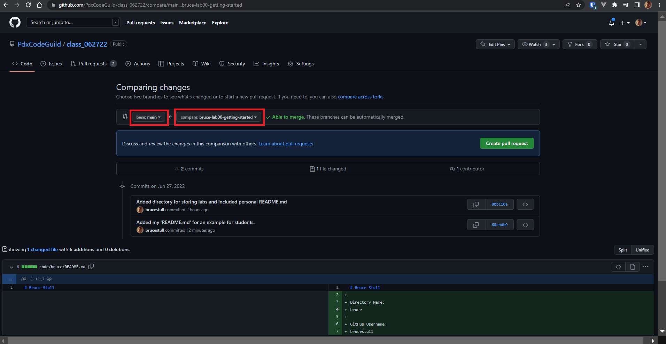This screenshot has height=344, width=666.
Task: Switch diff view to Unified
Action: coord(642,250)
